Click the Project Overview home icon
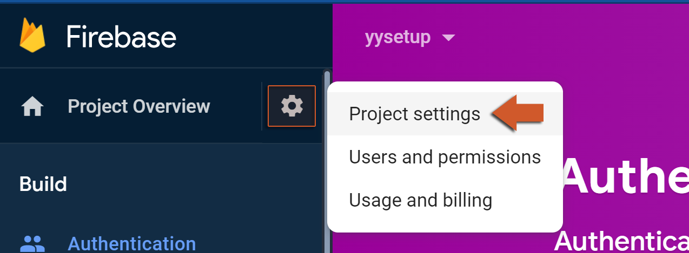The height and width of the screenshot is (253, 689). (32, 107)
